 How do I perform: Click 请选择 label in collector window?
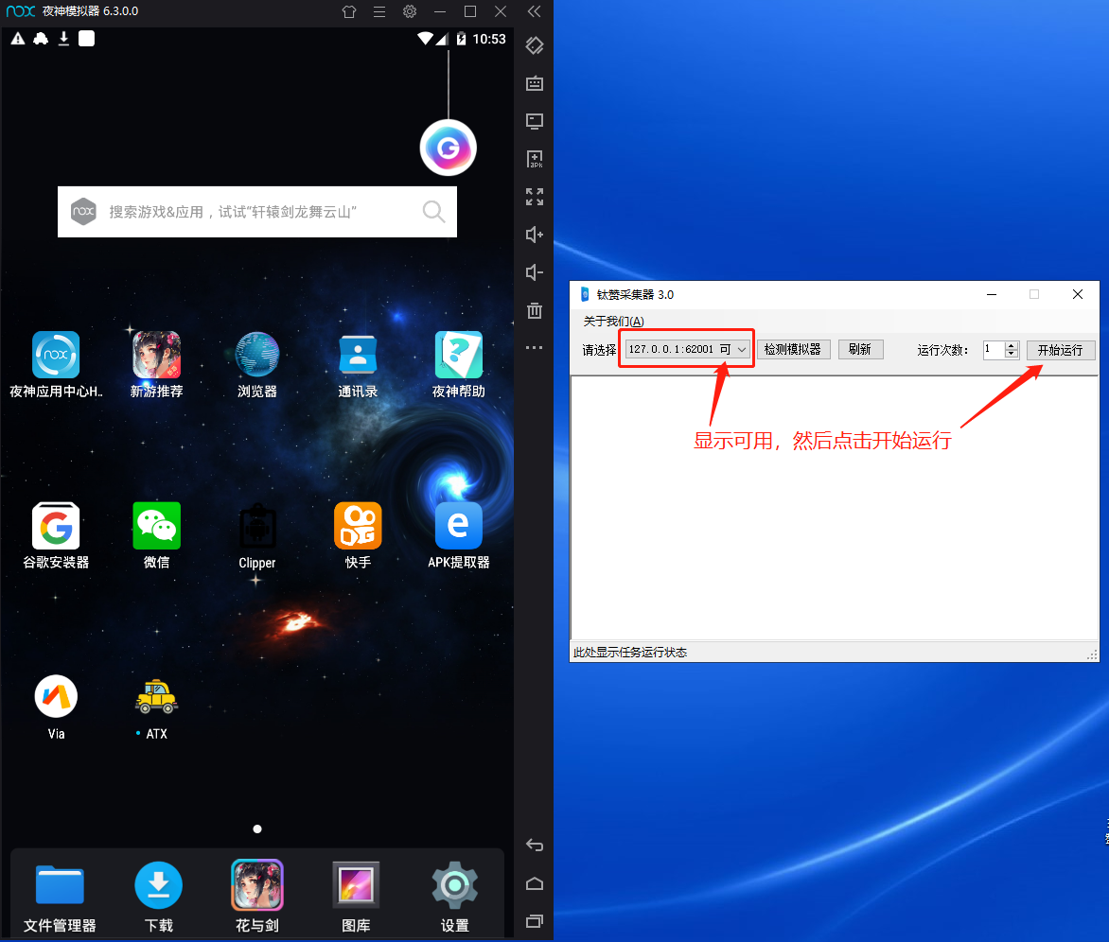coord(599,350)
